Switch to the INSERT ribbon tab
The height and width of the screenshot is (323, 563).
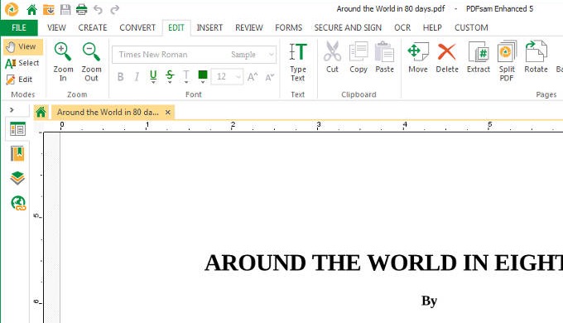tap(209, 27)
